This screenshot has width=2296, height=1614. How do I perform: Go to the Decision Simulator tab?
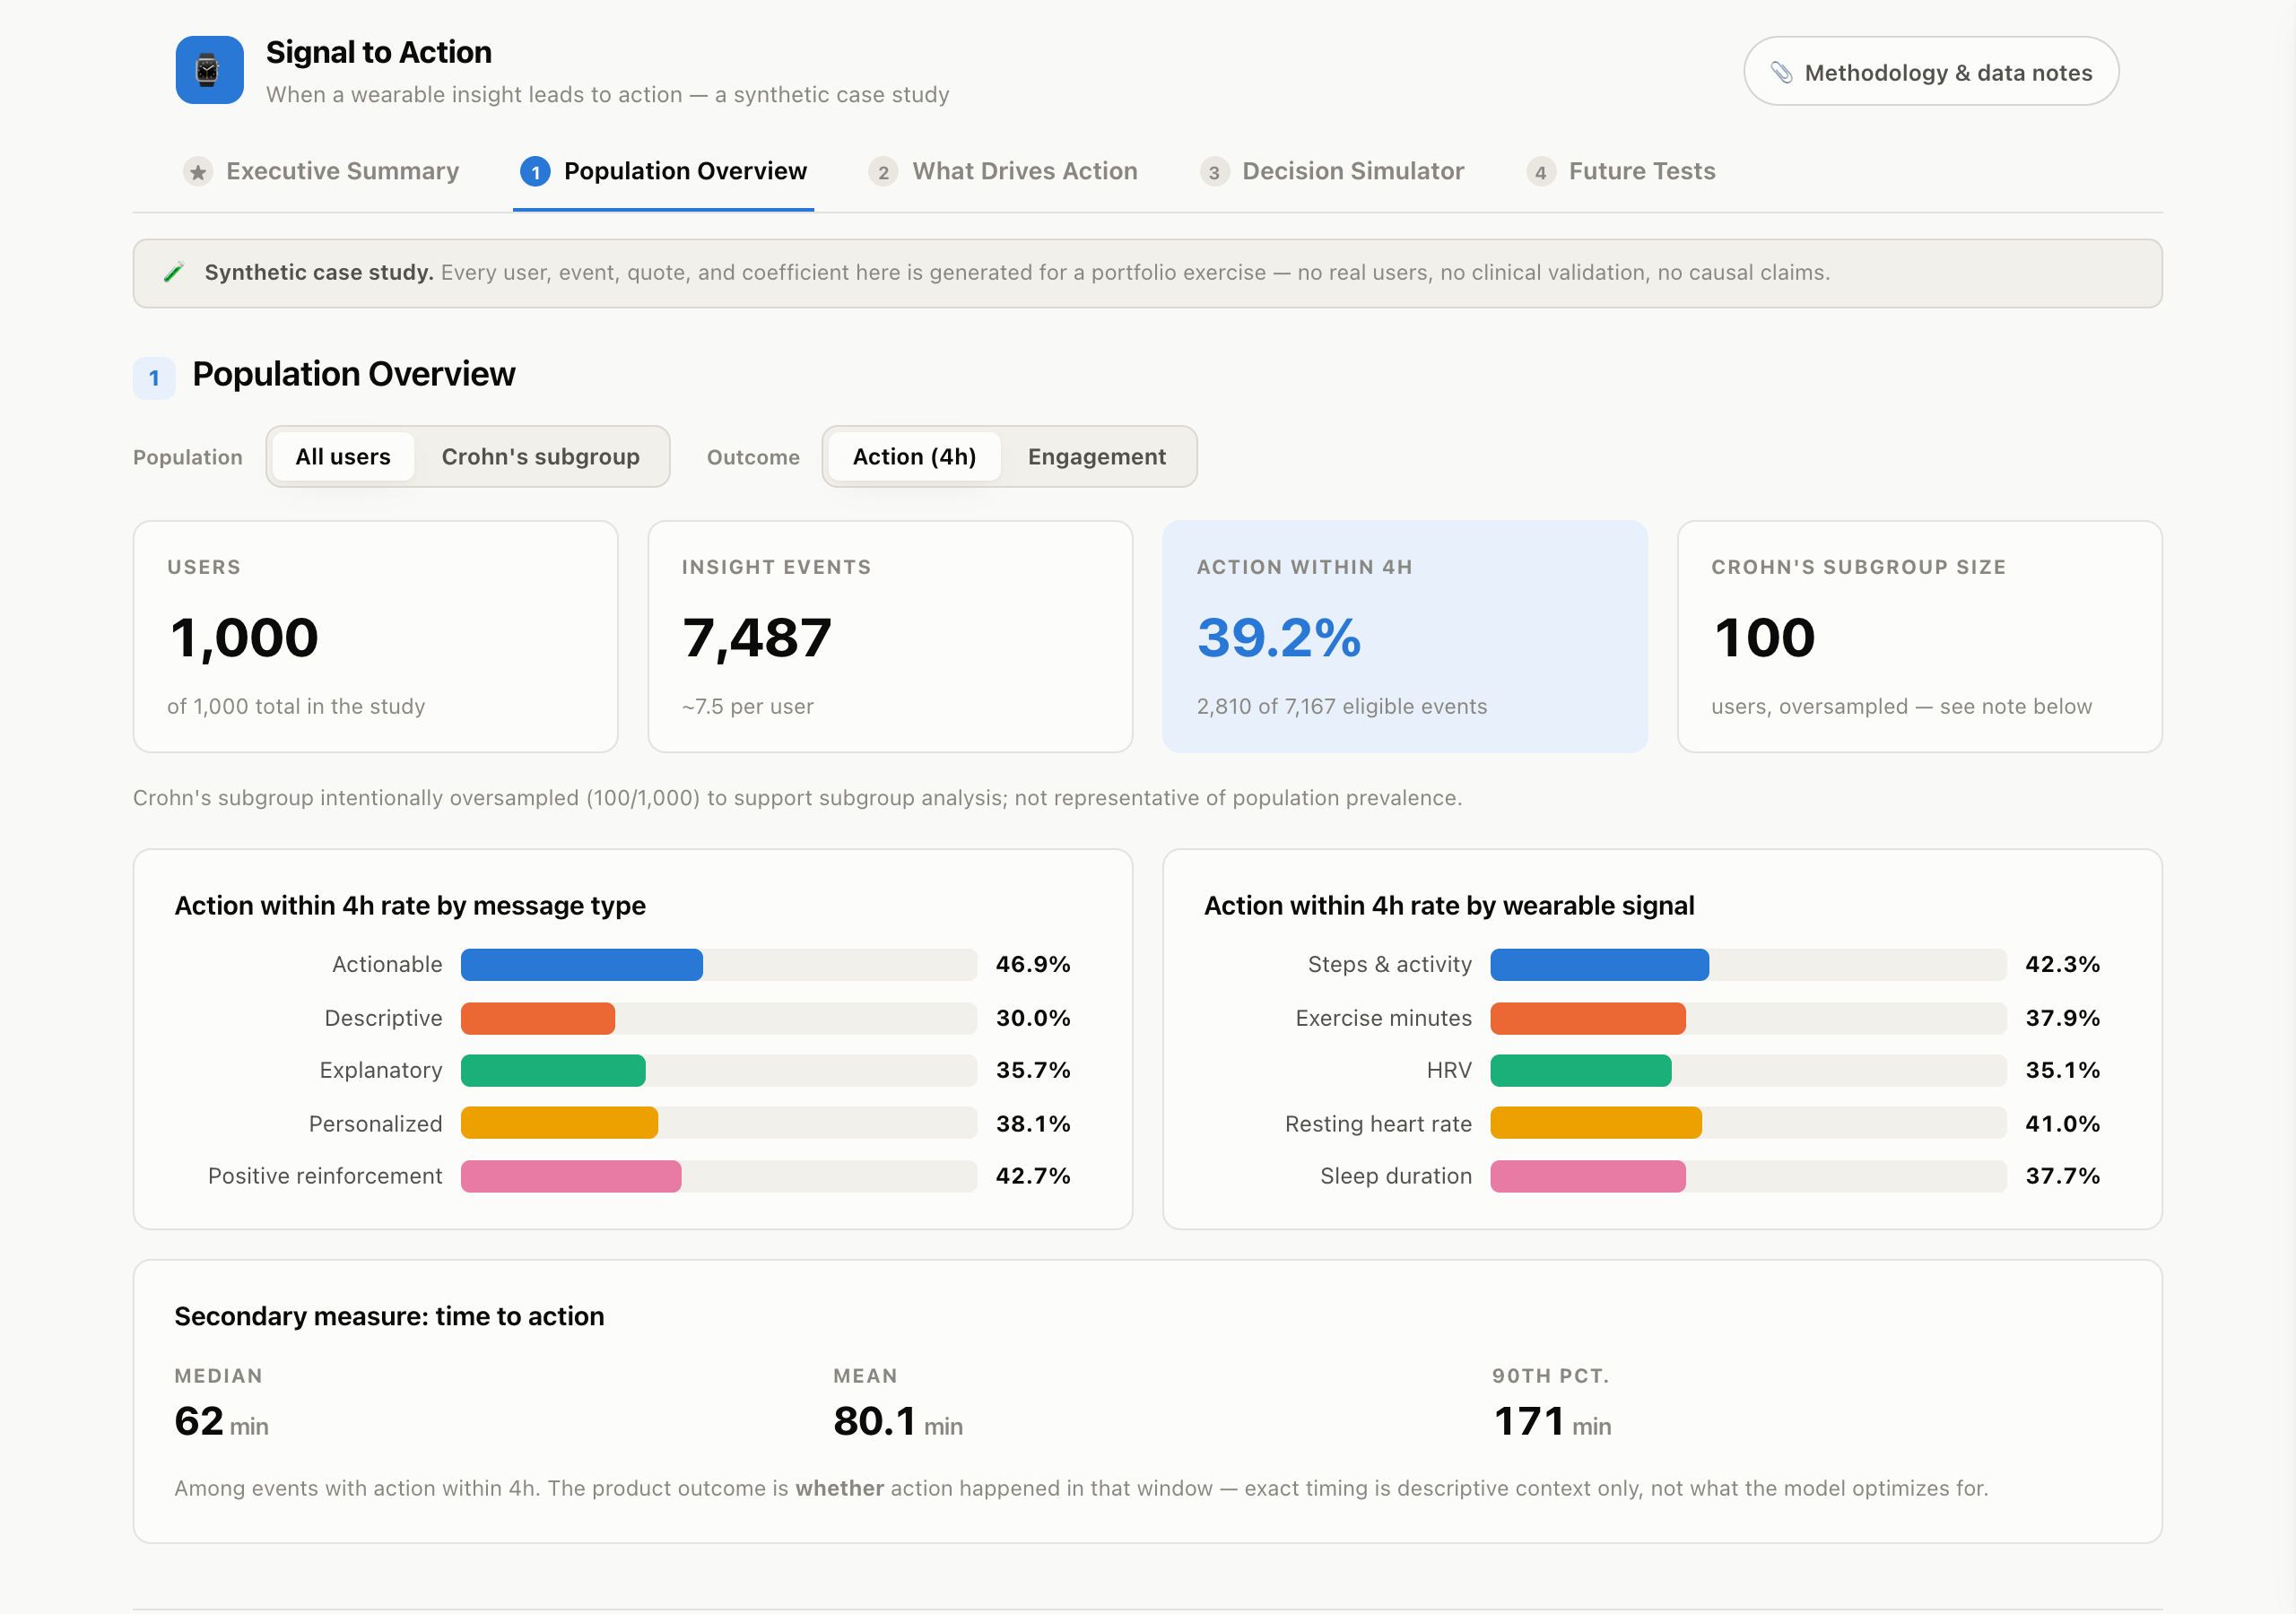point(1332,172)
